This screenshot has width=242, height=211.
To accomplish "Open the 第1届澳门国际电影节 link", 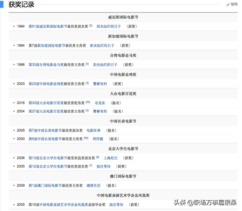I will pyautogui.click(x=45, y=185).
